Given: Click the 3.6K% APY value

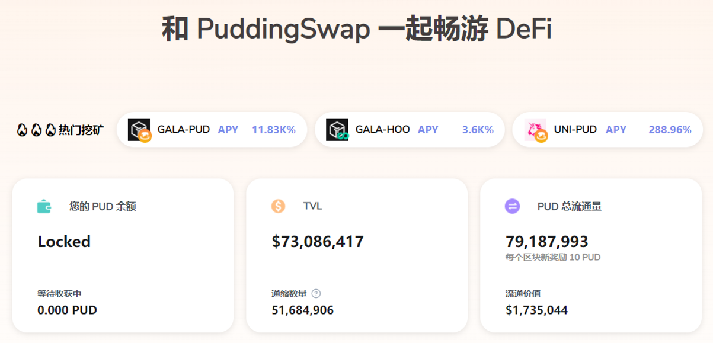Looking at the screenshot, I should coord(478,130).
